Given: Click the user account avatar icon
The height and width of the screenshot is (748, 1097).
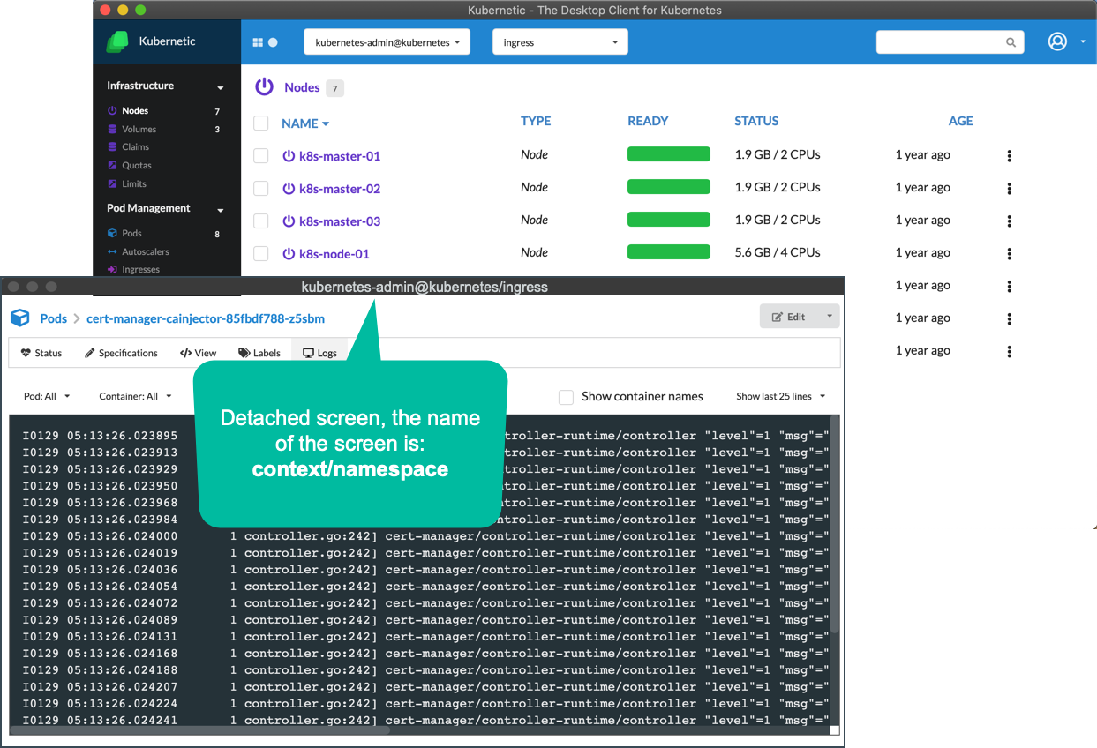Looking at the screenshot, I should [x=1057, y=41].
